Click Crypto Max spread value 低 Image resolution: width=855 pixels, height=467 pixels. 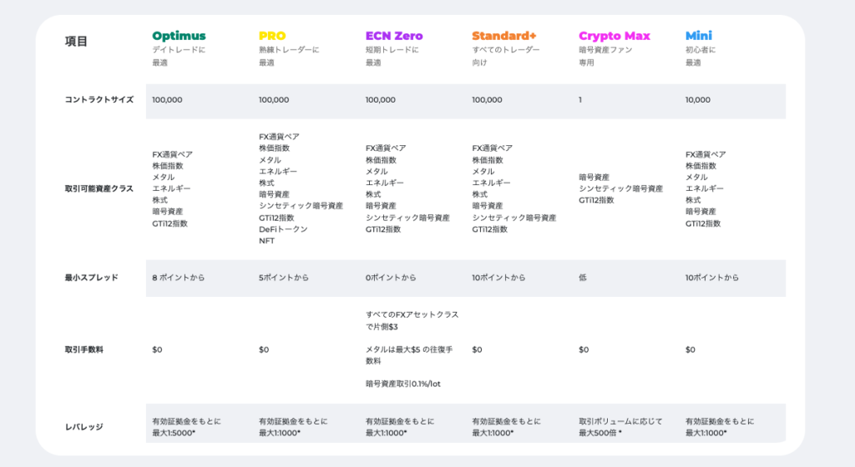point(582,278)
